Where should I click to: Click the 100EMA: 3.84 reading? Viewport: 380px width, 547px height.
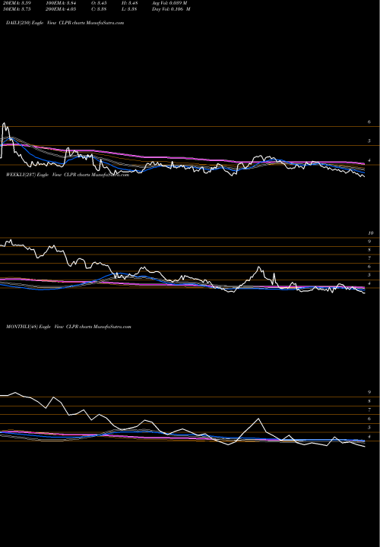(x=61, y=3)
